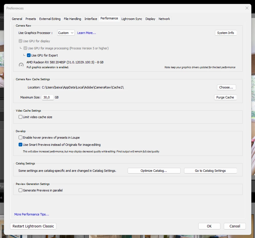Viewport: 255px width, 238px height.
Task: Switch to the File Handling tab
Action: (72, 19)
